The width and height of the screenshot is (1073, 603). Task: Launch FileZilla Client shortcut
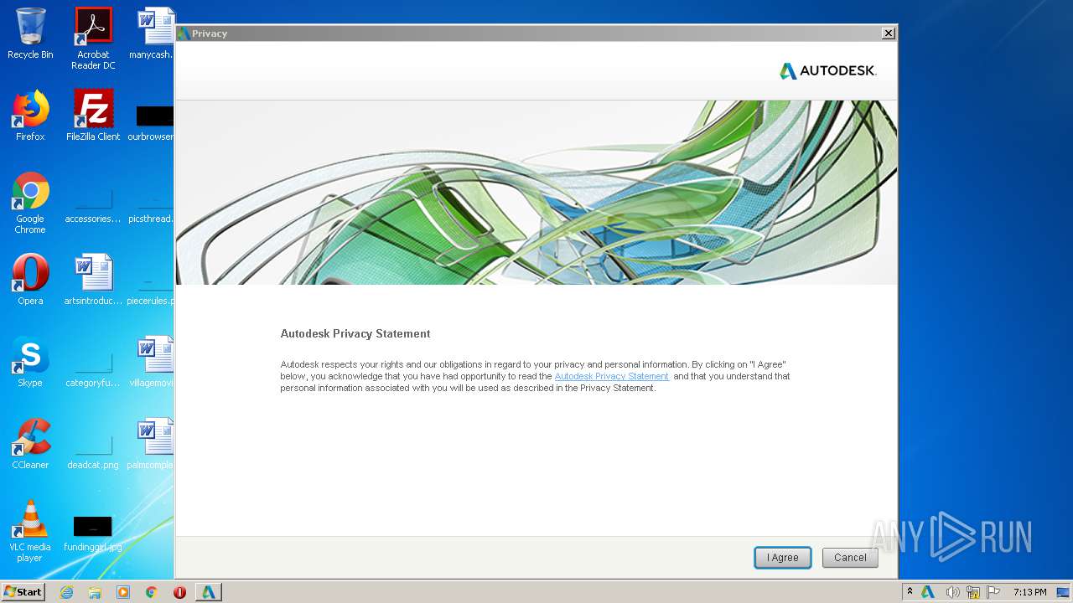pyautogui.click(x=93, y=116)
